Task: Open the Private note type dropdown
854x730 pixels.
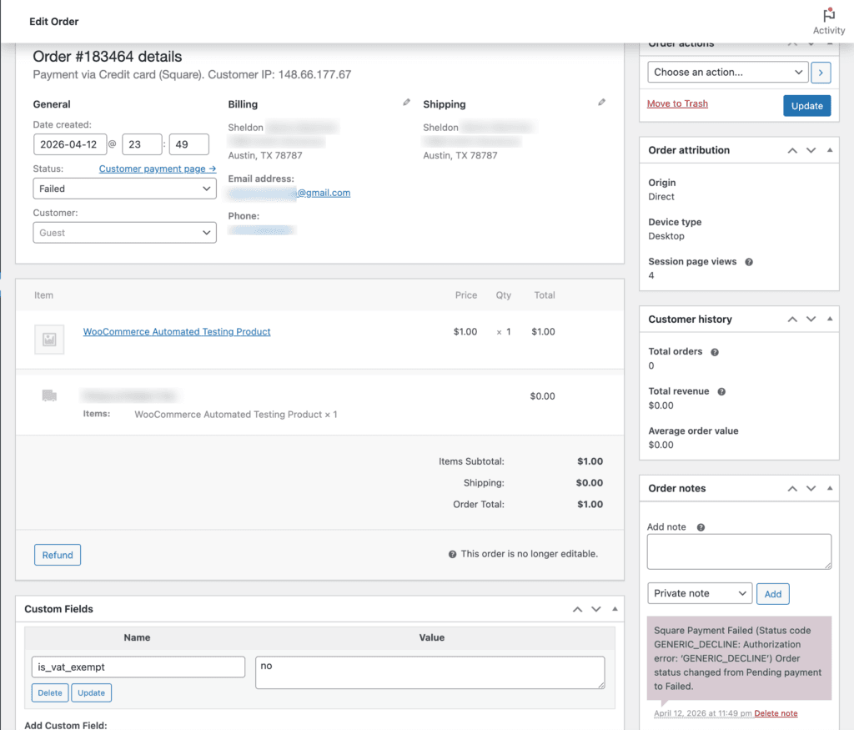Action: [699, 592]
